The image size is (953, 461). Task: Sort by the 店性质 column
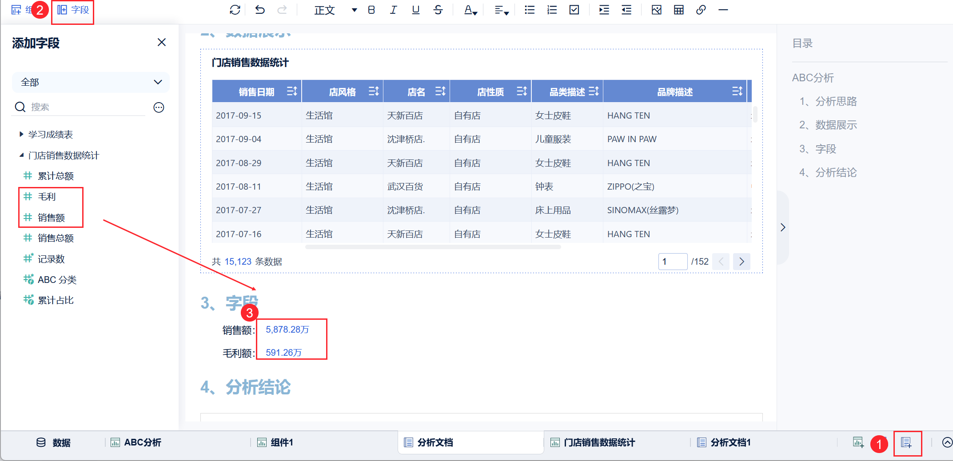coord(522,91)
